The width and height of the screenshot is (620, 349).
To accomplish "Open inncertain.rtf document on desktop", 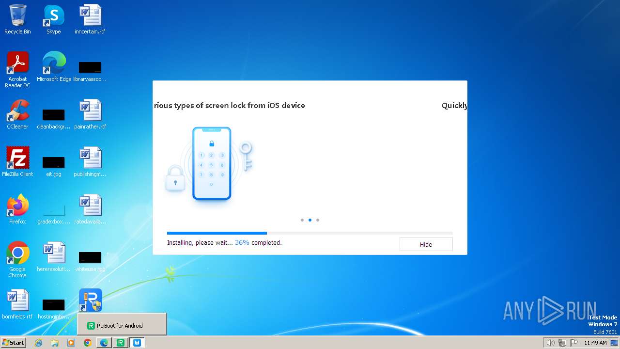I will pos(90,19).
